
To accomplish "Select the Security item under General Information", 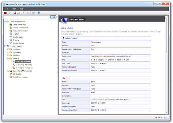I will click(x=16, y=40).
